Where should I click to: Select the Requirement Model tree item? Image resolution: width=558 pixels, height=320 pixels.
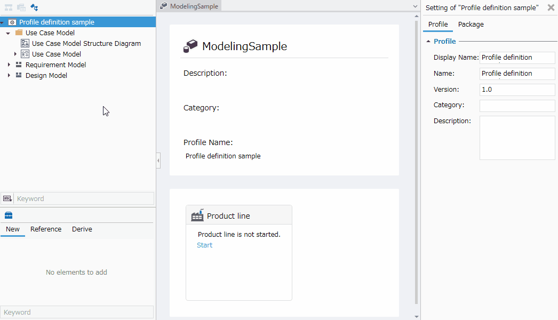click(55, 65)
